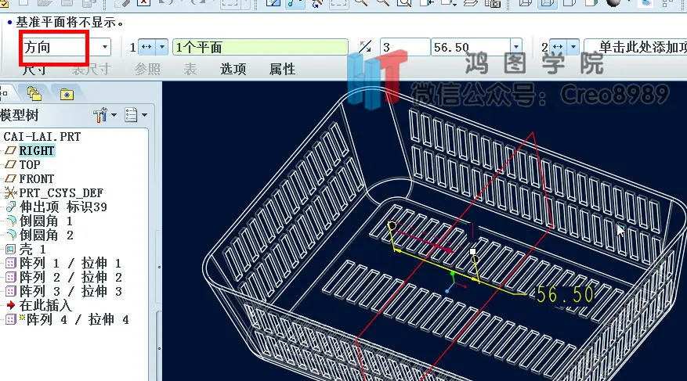The width and height of the screenshot is (687, 381).
Task: Open the 属性 tab
Action: [x=282, y=69]
